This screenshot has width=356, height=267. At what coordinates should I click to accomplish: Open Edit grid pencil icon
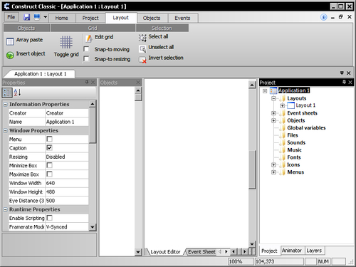(x=88, y=38)
